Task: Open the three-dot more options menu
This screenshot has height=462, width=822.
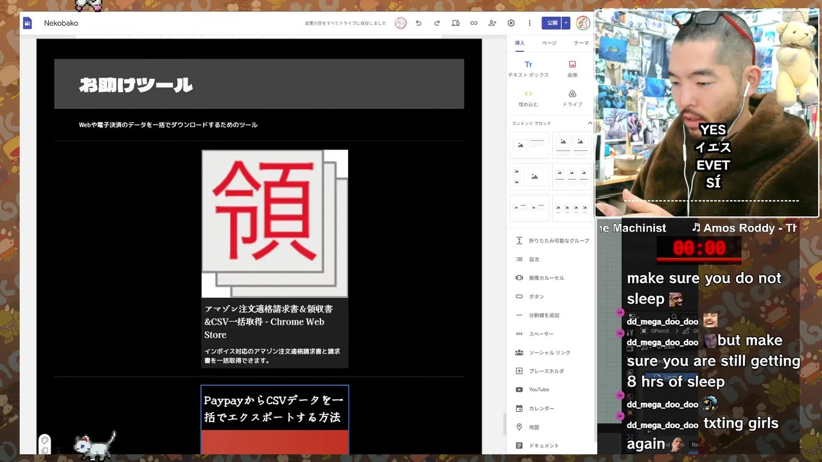Action: coord(530,23)
